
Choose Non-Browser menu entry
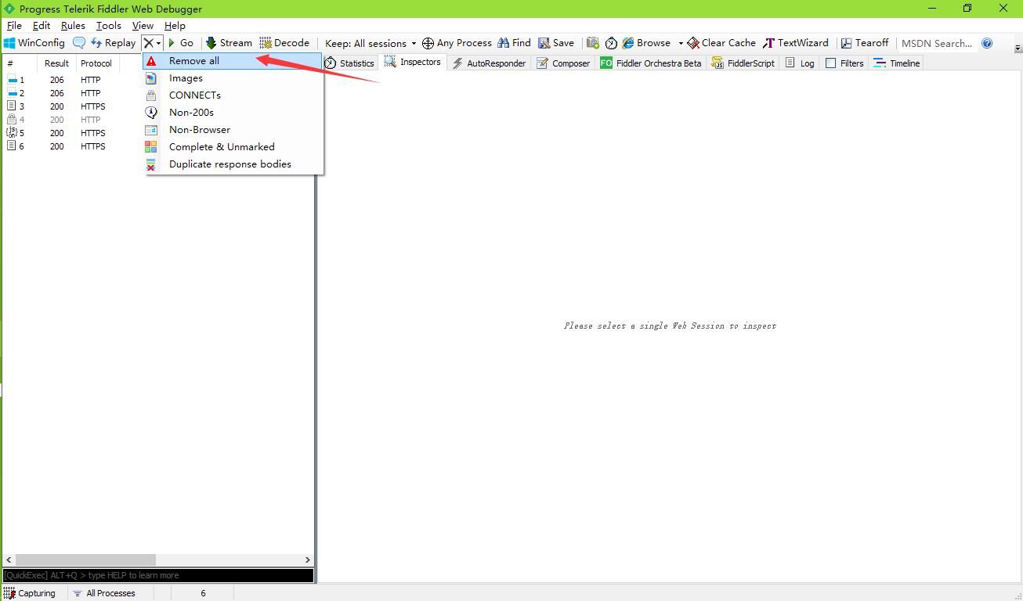pyautogui.click(x=233, y=130)
